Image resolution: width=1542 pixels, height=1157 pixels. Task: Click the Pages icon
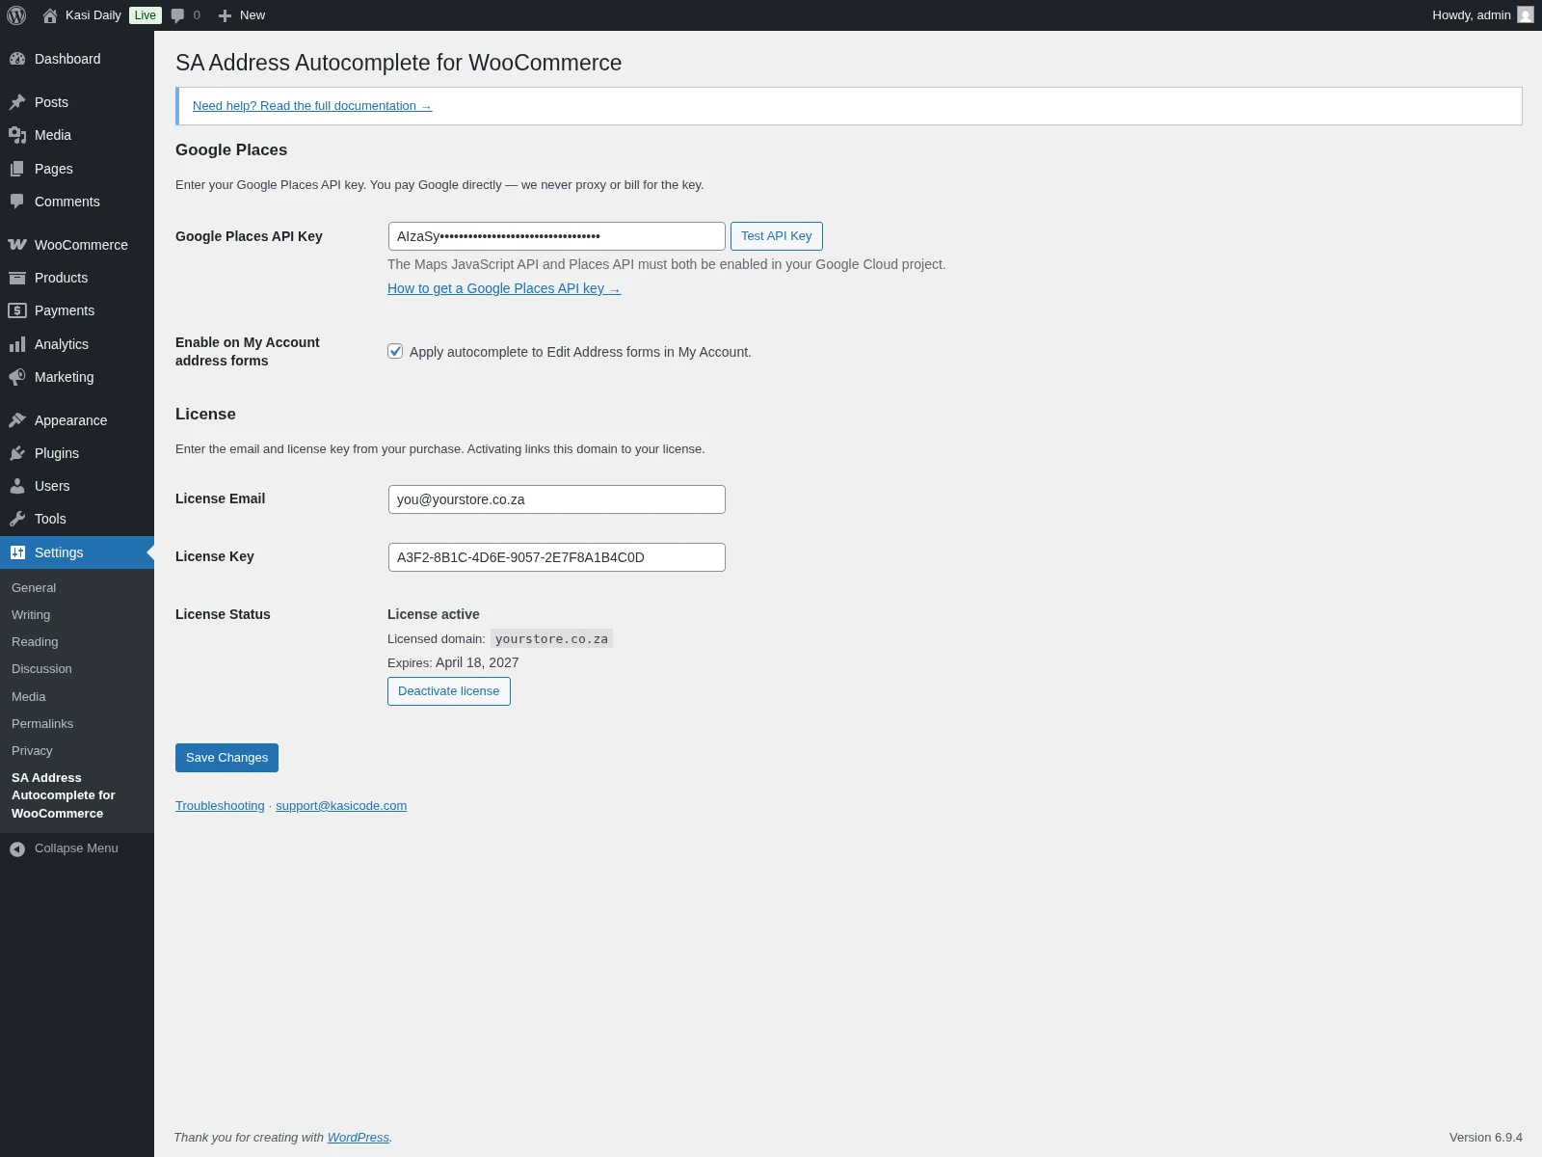coord(17,169)
